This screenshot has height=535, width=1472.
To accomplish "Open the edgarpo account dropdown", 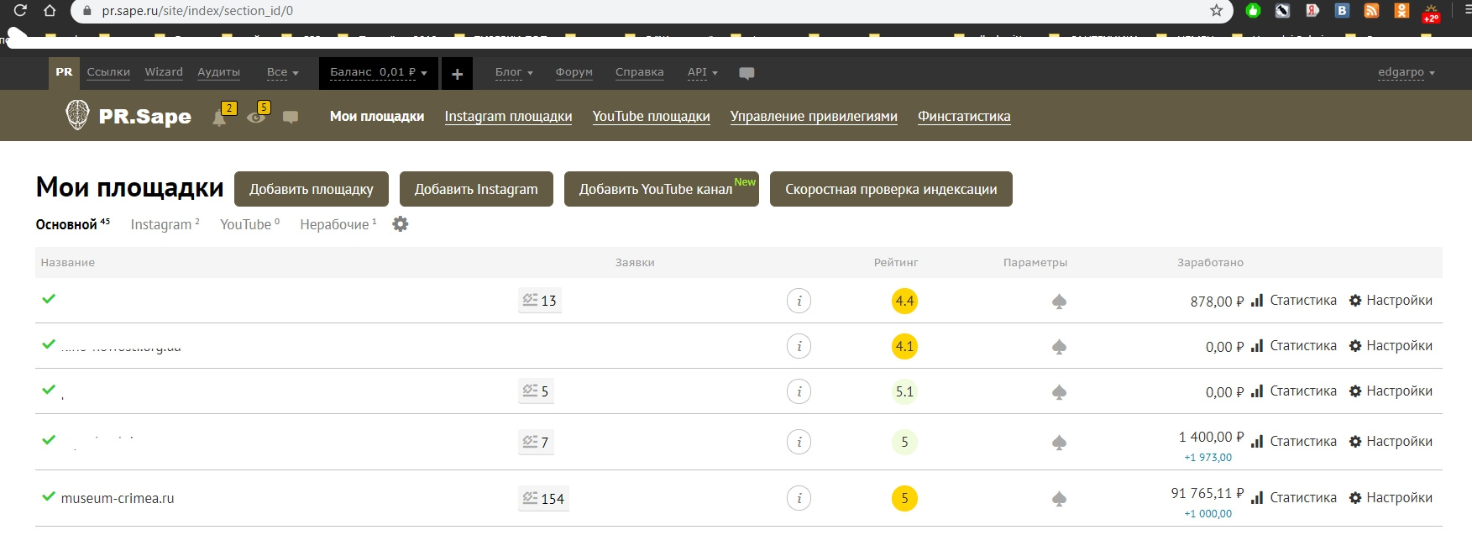I will pos(1407,72).
